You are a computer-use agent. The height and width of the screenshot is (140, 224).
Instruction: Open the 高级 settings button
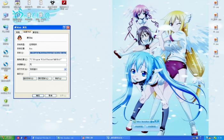tap(60, 78)
